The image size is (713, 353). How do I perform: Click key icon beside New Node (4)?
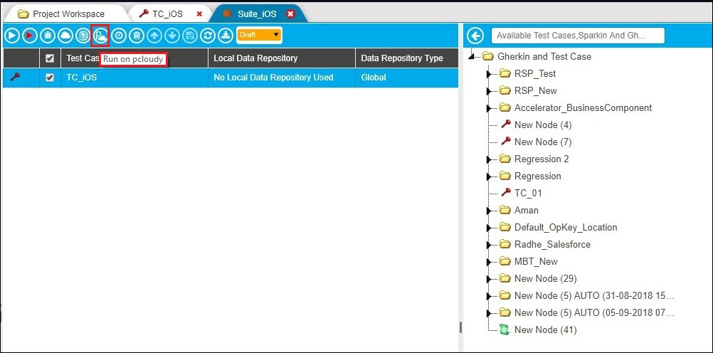coord(506,124)
